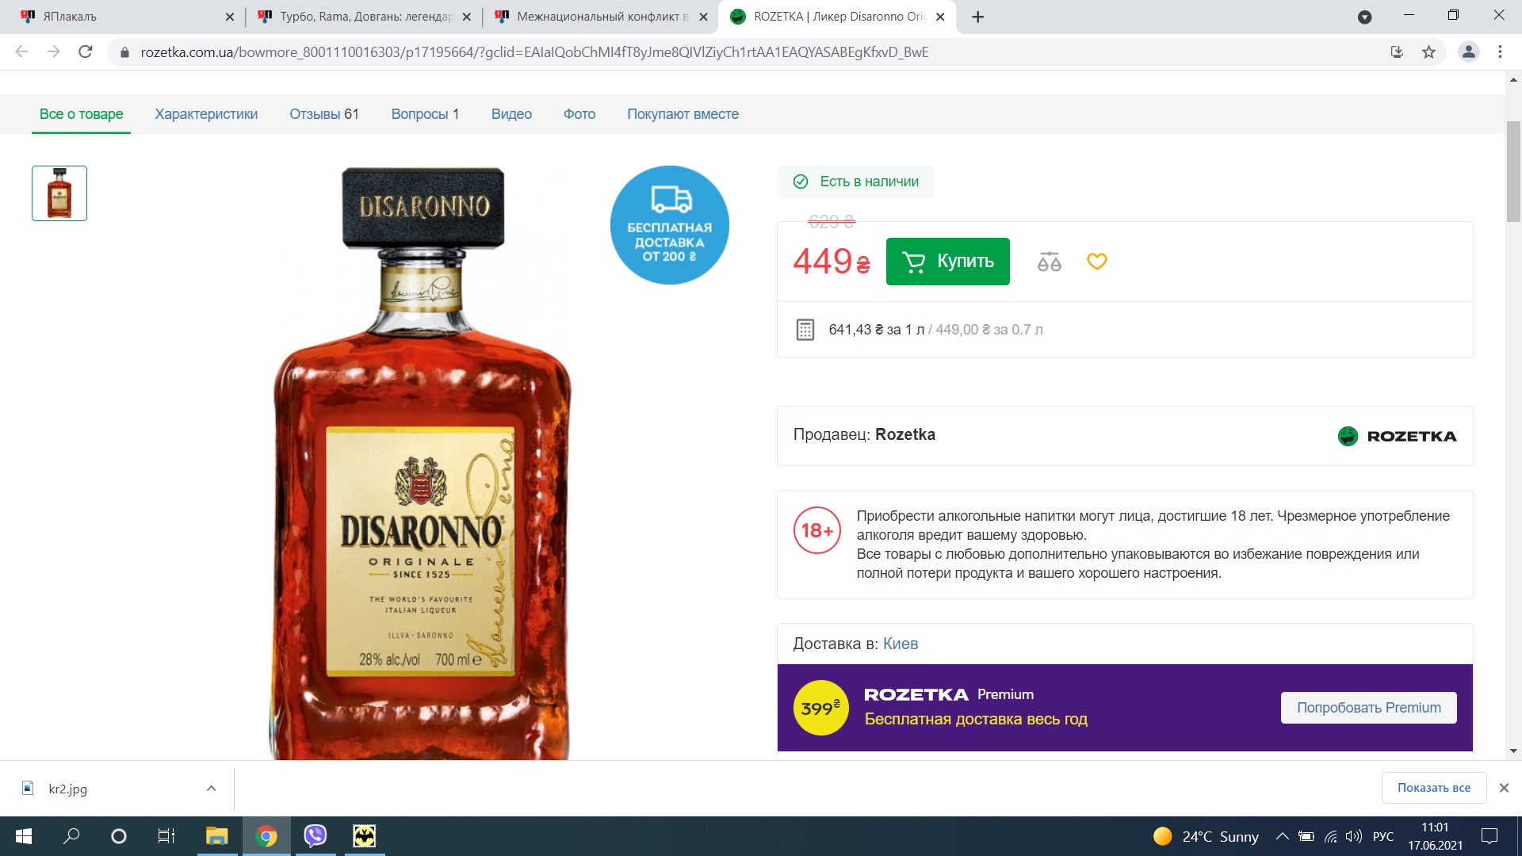This screenshot has height=856, width=1522.
Task: Click the Бесплатная доставка весь год text
Action: tap(976, 719)
